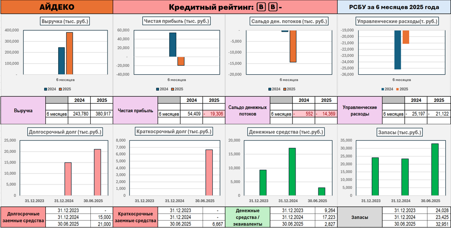Image resolution: width=451 pixels, height=228 pixels.
Task: Select the АЙДЕКО company header cell
Action: pos(57,7)
